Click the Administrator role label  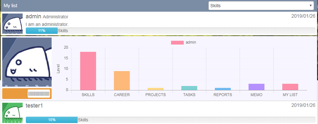[x=56, y=17]
